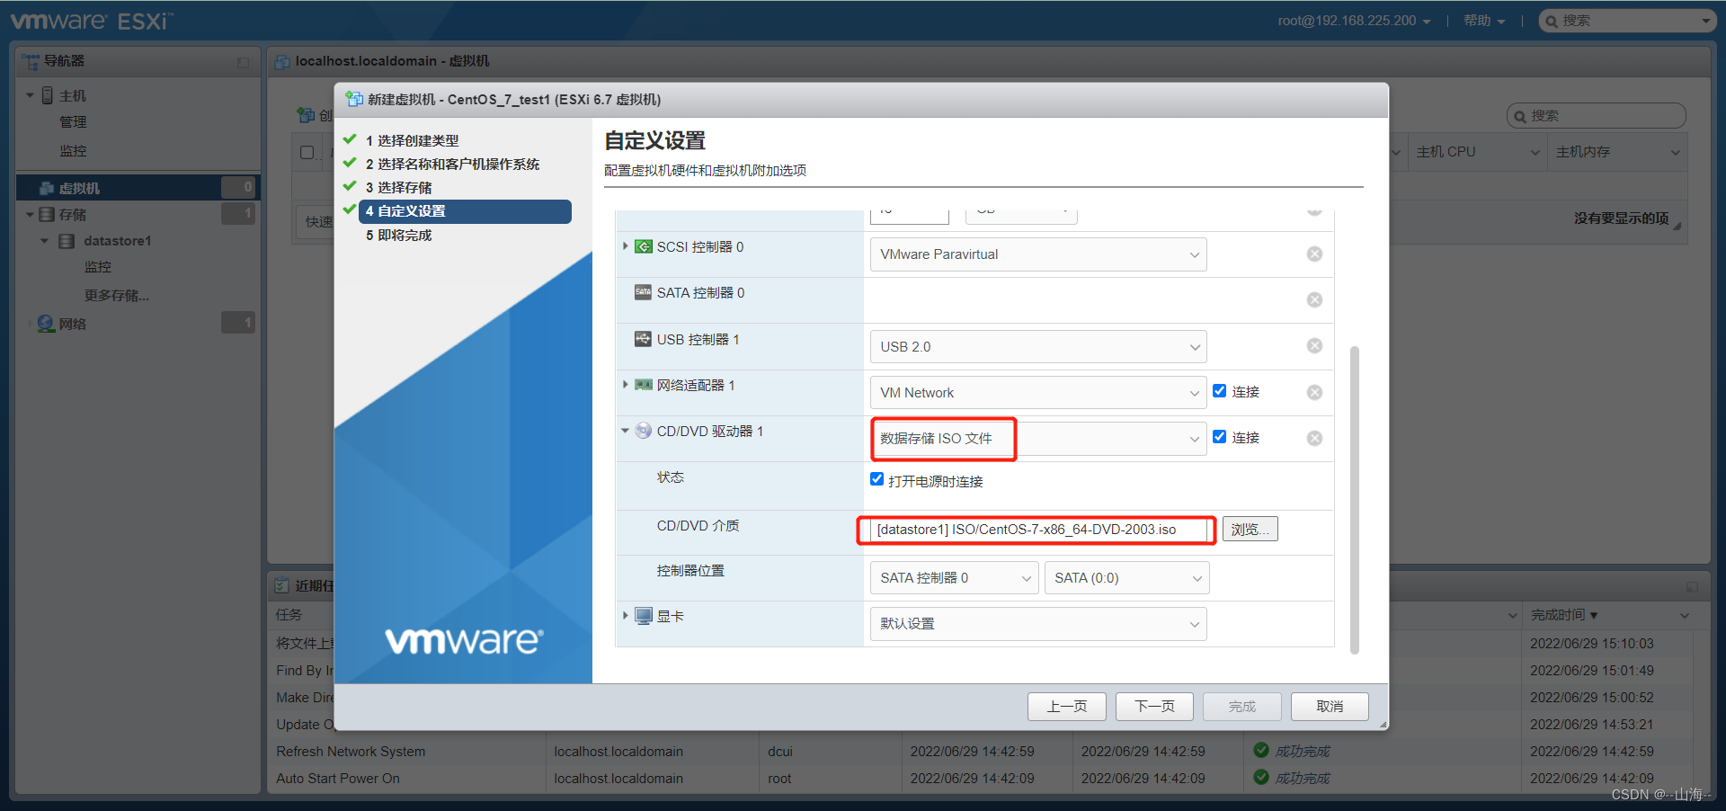Expand the 显卡 row
The width and height of the screenshot is (1726, 811).
[626, 616]
